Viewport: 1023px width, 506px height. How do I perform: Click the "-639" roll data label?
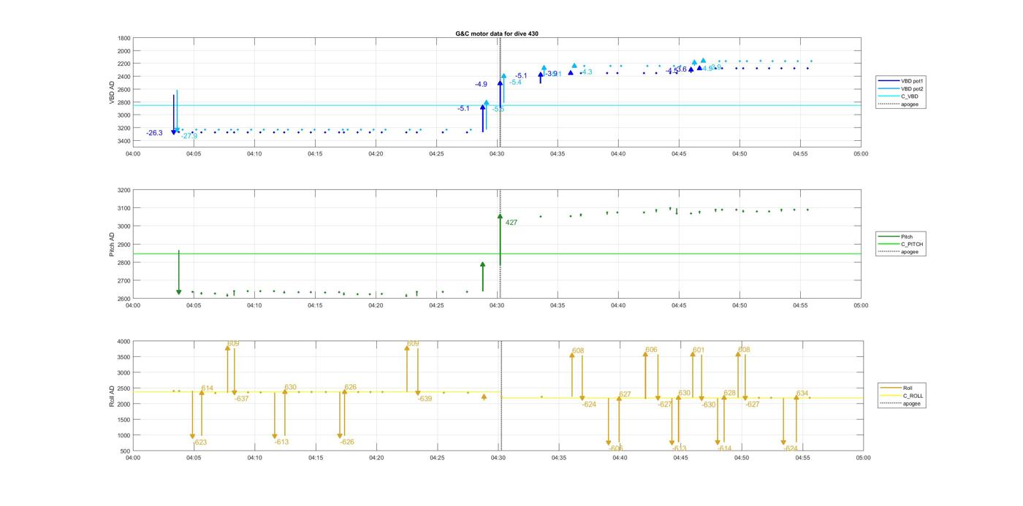(x=425, y=399)
